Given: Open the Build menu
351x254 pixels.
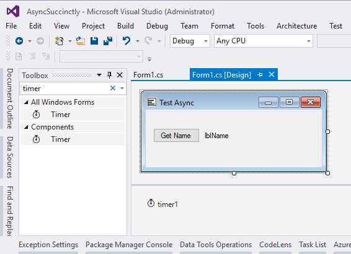Looking at the screenshot, I should (125, 26).
